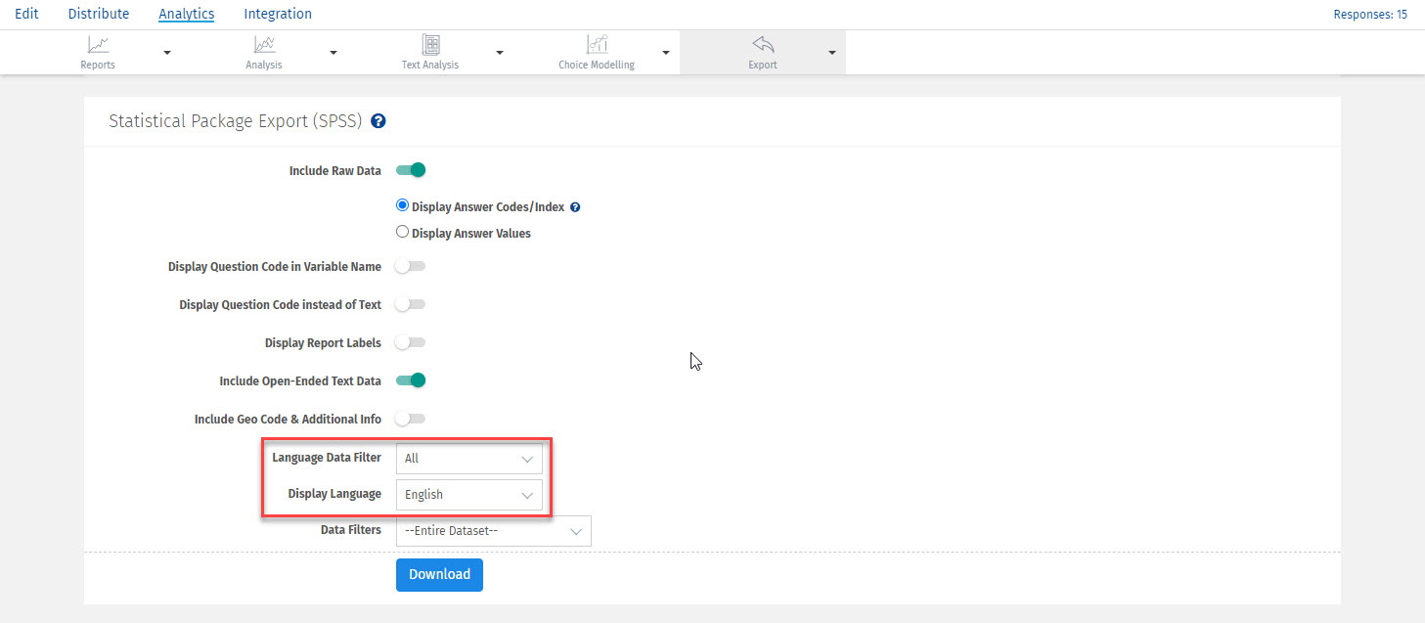The height and width of the screenshot is (623, 1425).
Task: Click the Download button
Action: click(x=439, y=575)
